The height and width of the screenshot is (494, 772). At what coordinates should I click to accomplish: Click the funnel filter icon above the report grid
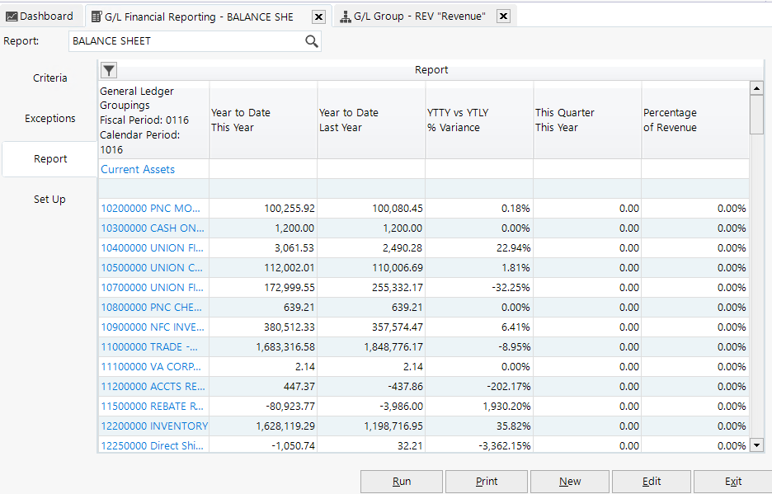click(x=108, y=70)
